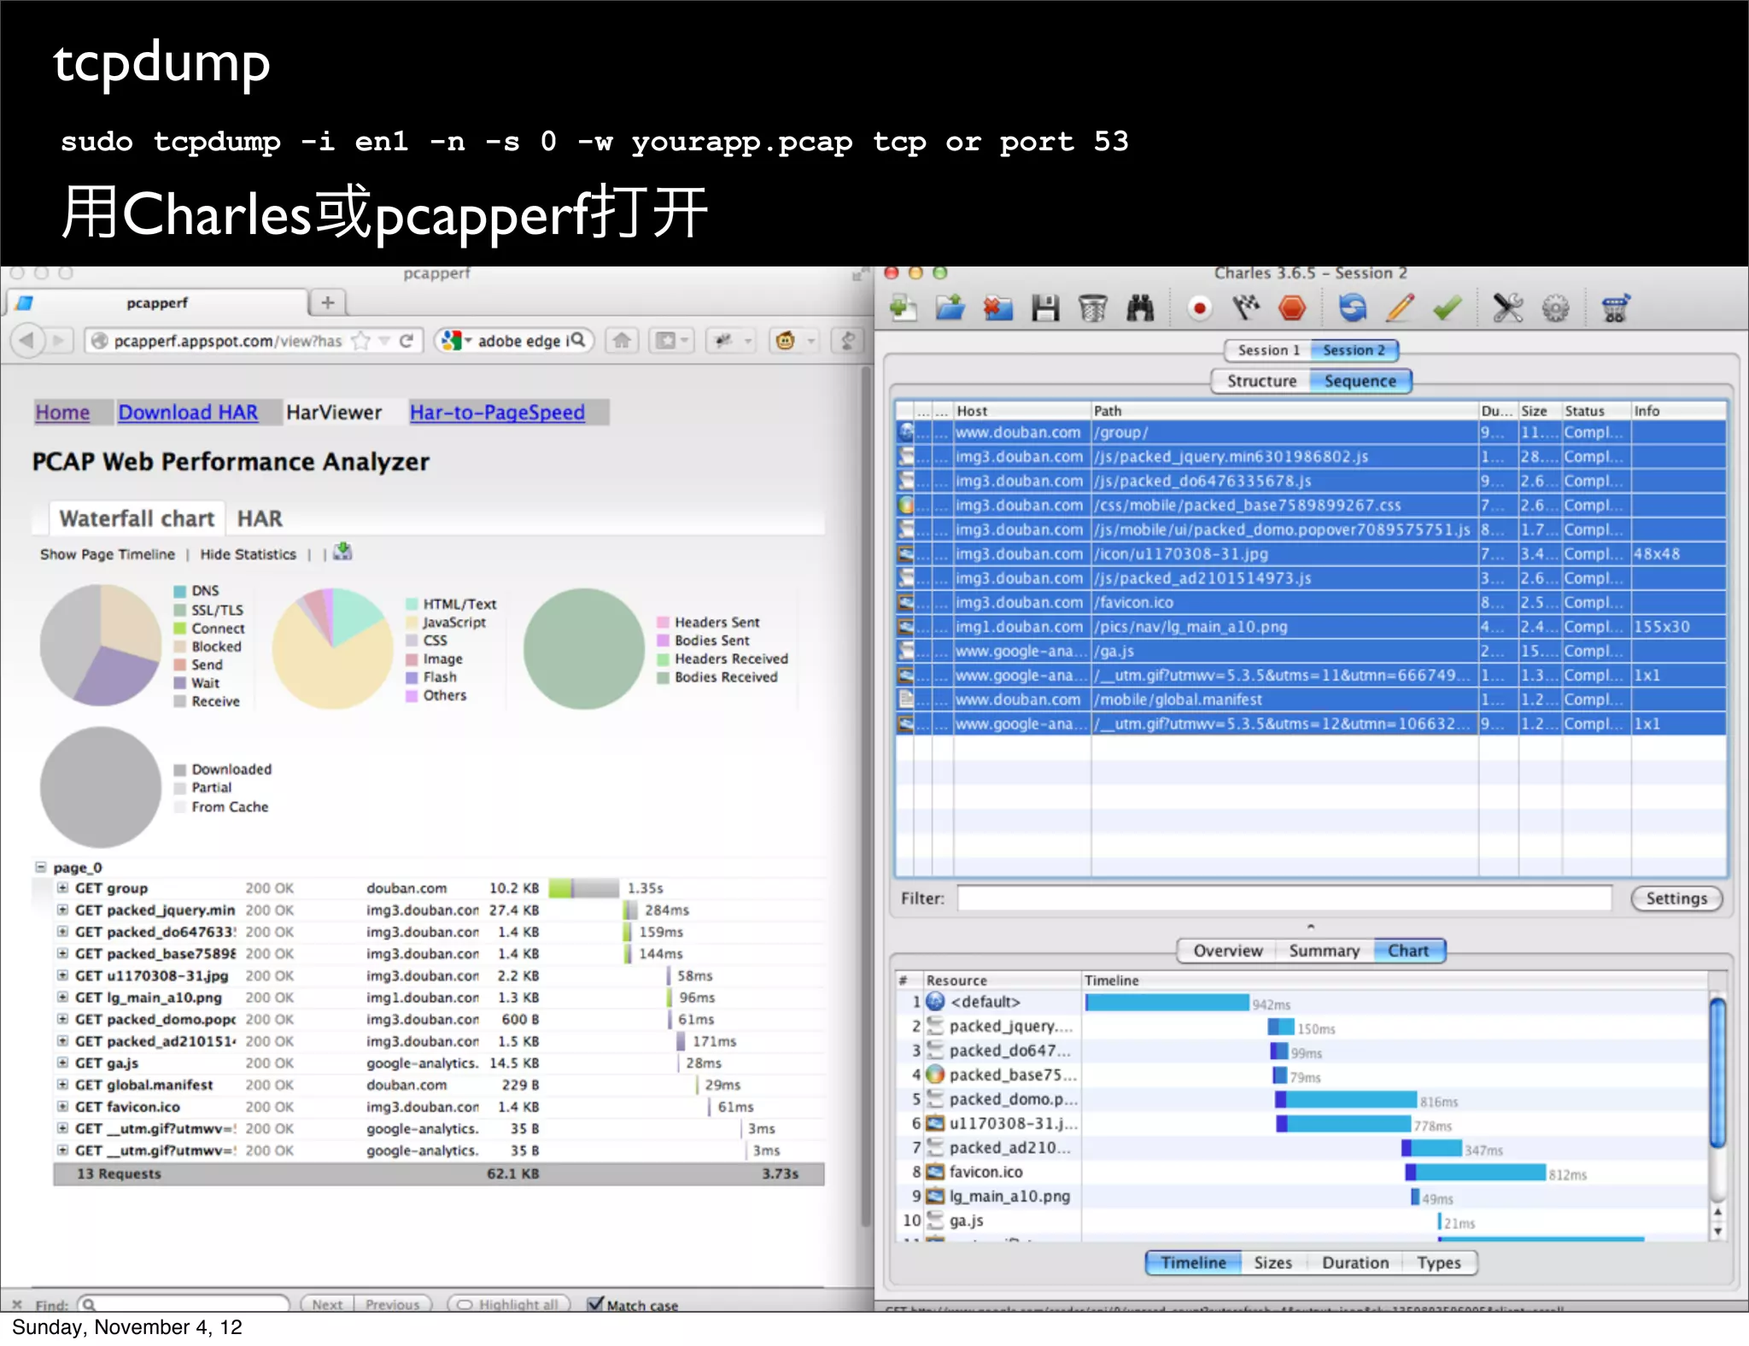Switch to Session 1 tab
1749x1346 pixels.
coord(1269,350)
